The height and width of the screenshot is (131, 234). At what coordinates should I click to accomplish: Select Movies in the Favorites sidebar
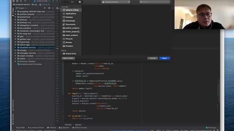(x=69, y=42)
